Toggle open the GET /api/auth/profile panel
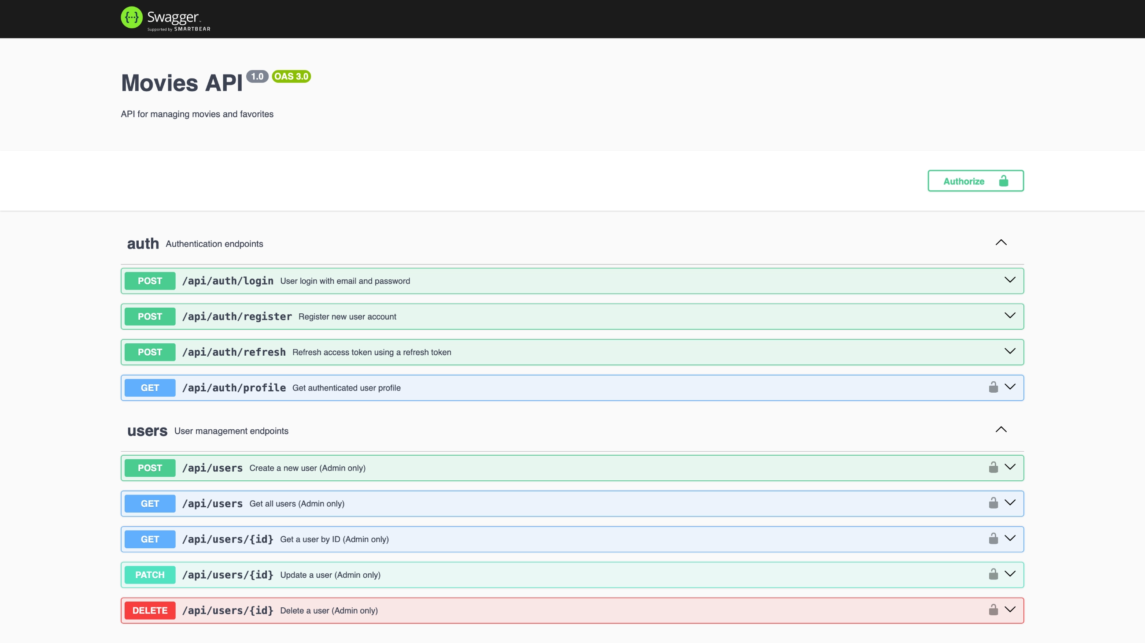Screen dimensions: 1145x643 (1010, 387)
